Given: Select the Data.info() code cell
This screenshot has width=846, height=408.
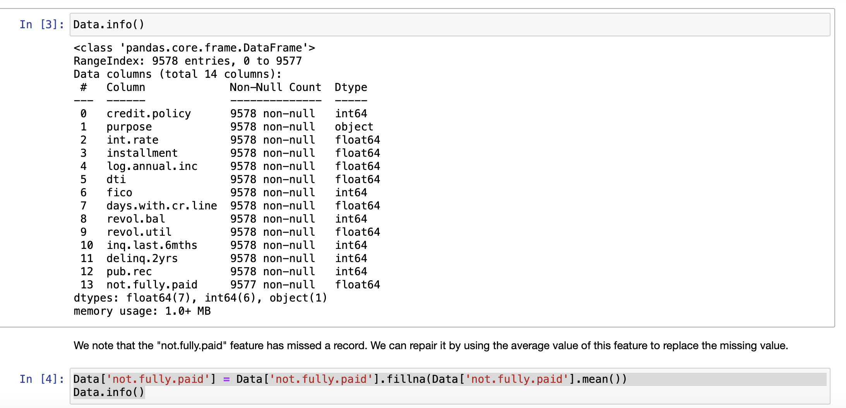Looking at the screenshot, I should (108, 24).
